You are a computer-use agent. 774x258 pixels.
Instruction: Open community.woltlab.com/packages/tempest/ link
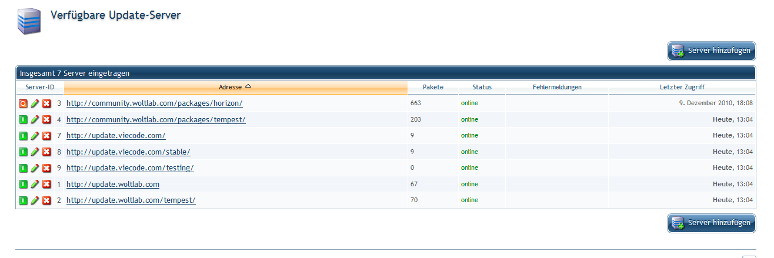155,120
